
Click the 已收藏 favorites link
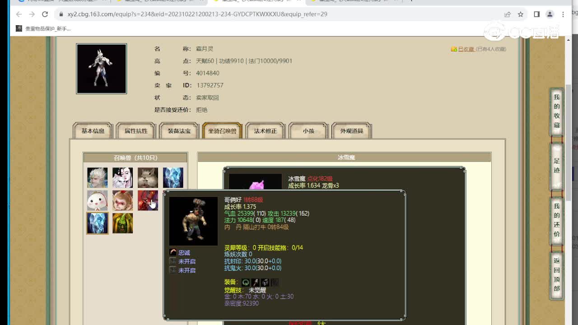point(466,49)
